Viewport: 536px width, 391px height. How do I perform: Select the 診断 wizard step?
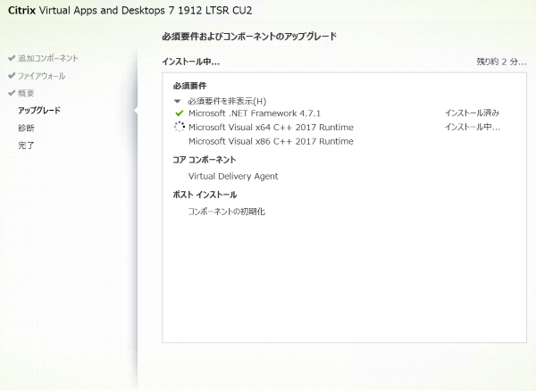coord(26,128)
